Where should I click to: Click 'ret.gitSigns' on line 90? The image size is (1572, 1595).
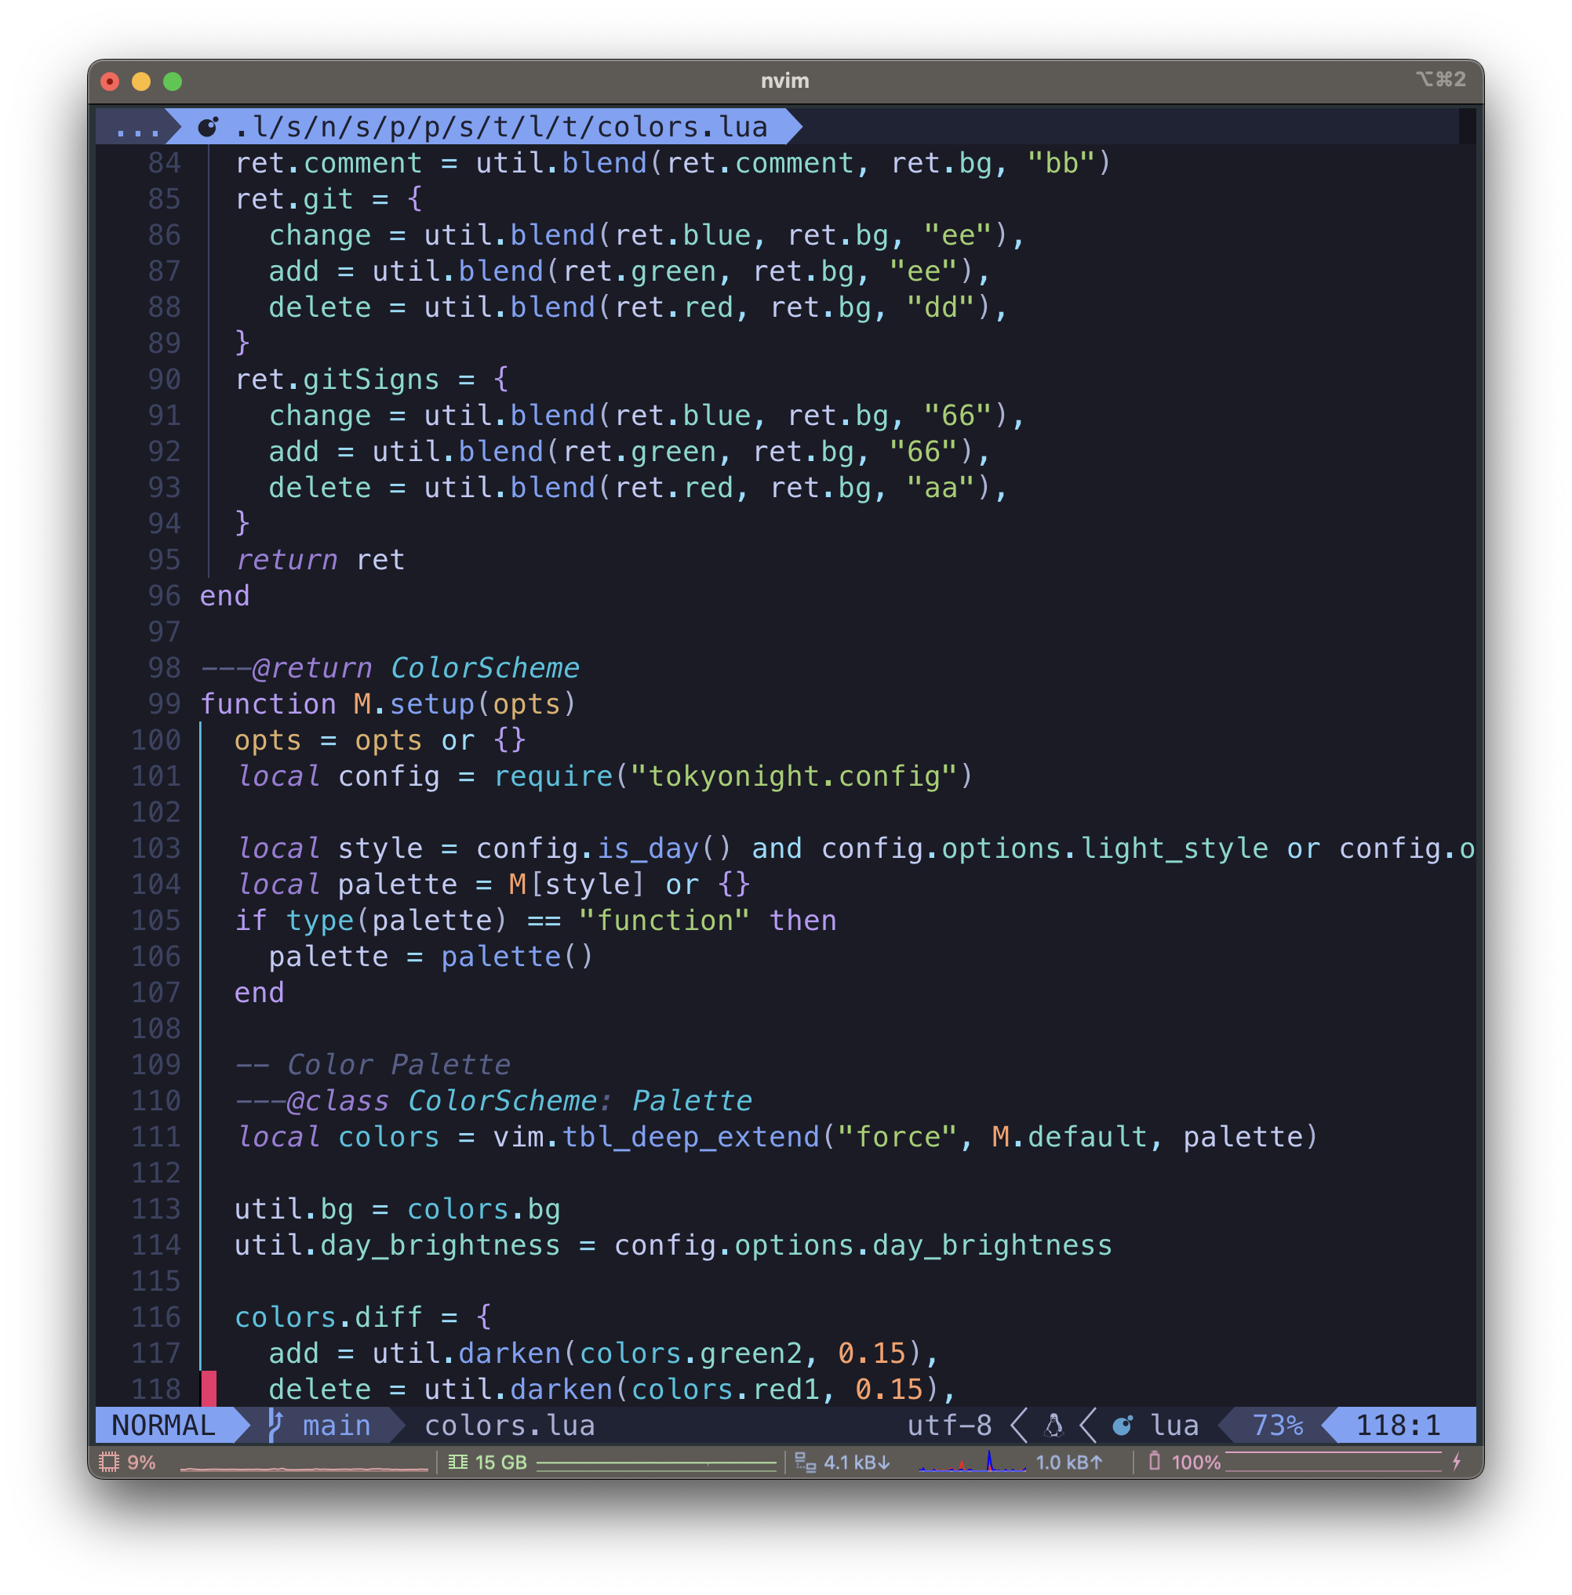[x=337, y=380]
